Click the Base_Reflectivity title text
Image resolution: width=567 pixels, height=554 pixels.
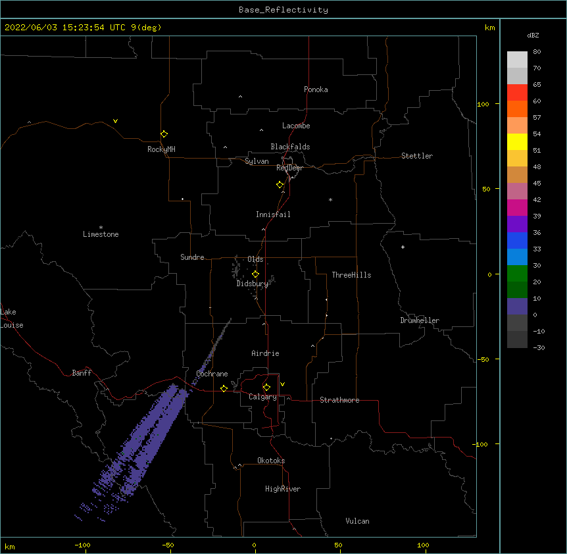point(283,10)
